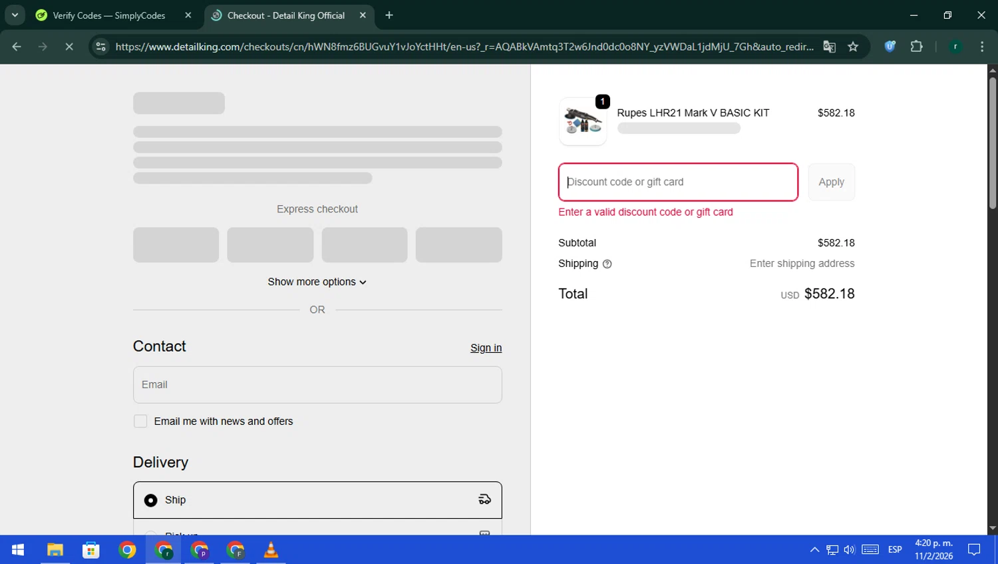Select the Checkout Detail King Official tab
The width and height of the screenshot is (998, 564).
coord(287,15)
